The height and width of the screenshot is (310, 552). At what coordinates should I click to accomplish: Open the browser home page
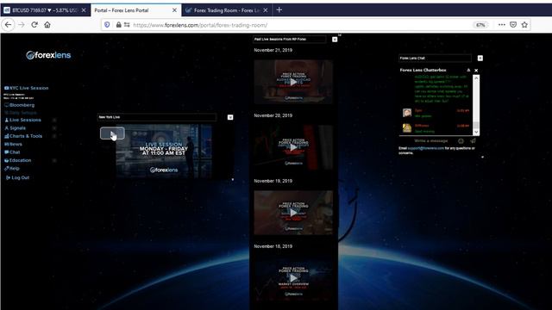(47, 25)
